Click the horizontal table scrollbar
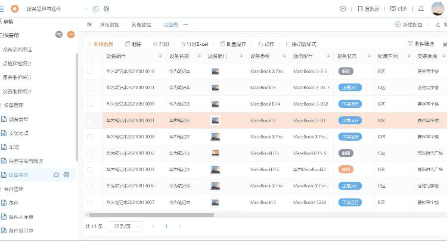 pos(151,215)
